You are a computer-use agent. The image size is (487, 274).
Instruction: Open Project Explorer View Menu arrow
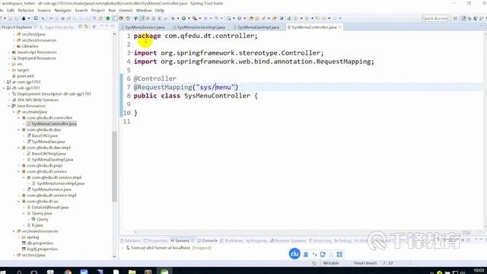click(x=94, y=27)
